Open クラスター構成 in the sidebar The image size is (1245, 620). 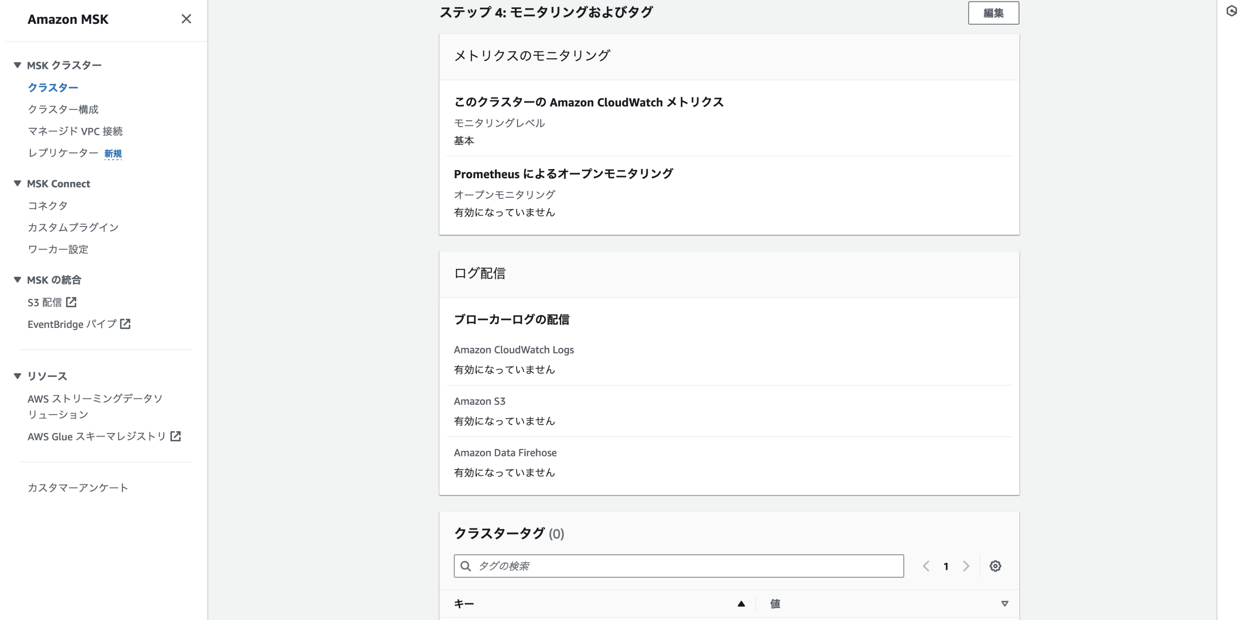[63, 109]
